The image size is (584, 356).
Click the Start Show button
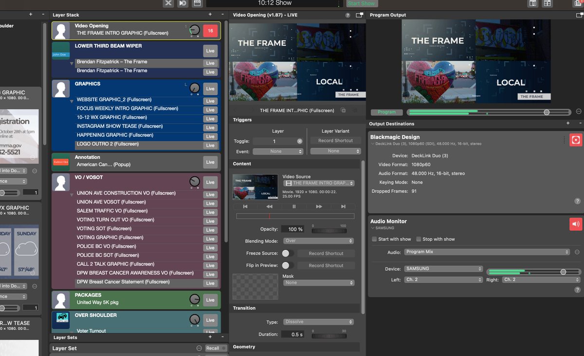[361, 3]
